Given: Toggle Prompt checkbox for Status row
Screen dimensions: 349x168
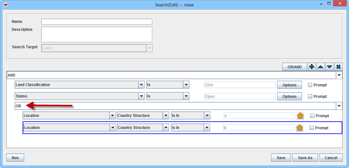Looking at the screenshot, I should coord(310,97).
